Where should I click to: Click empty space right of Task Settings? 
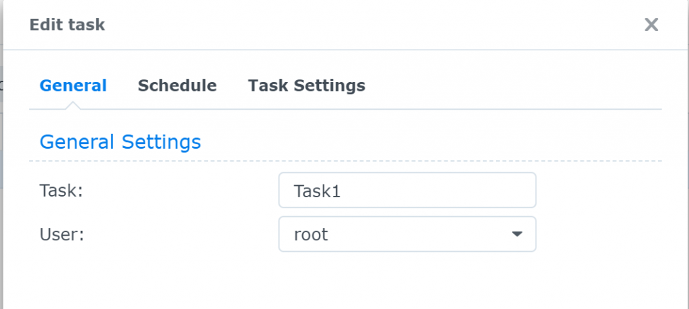(511, 85)
